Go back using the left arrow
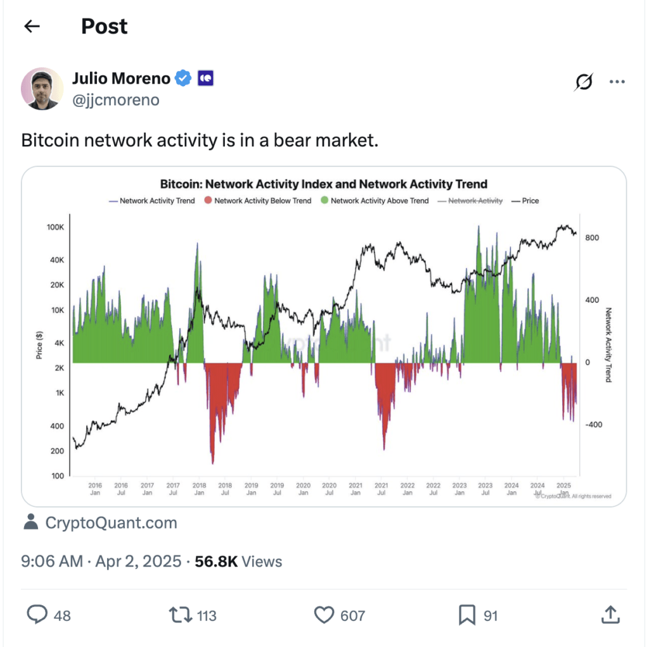This screenshot has width=649, height=647. coord(32,27)
